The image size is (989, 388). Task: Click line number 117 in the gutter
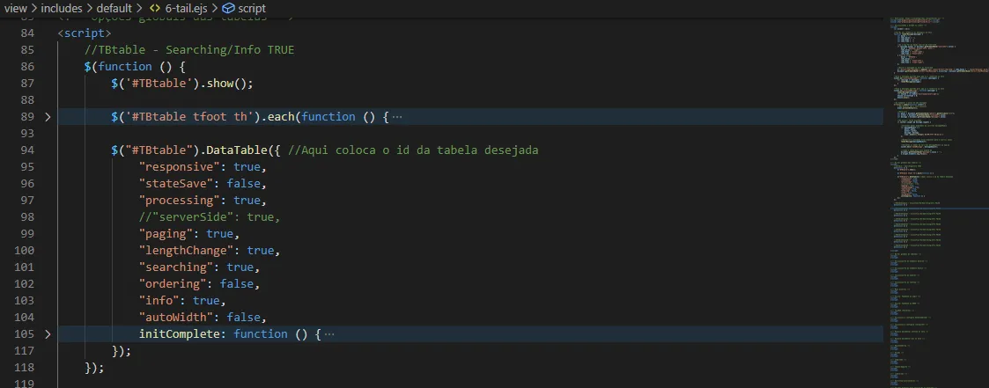click(x=26, y=350)
